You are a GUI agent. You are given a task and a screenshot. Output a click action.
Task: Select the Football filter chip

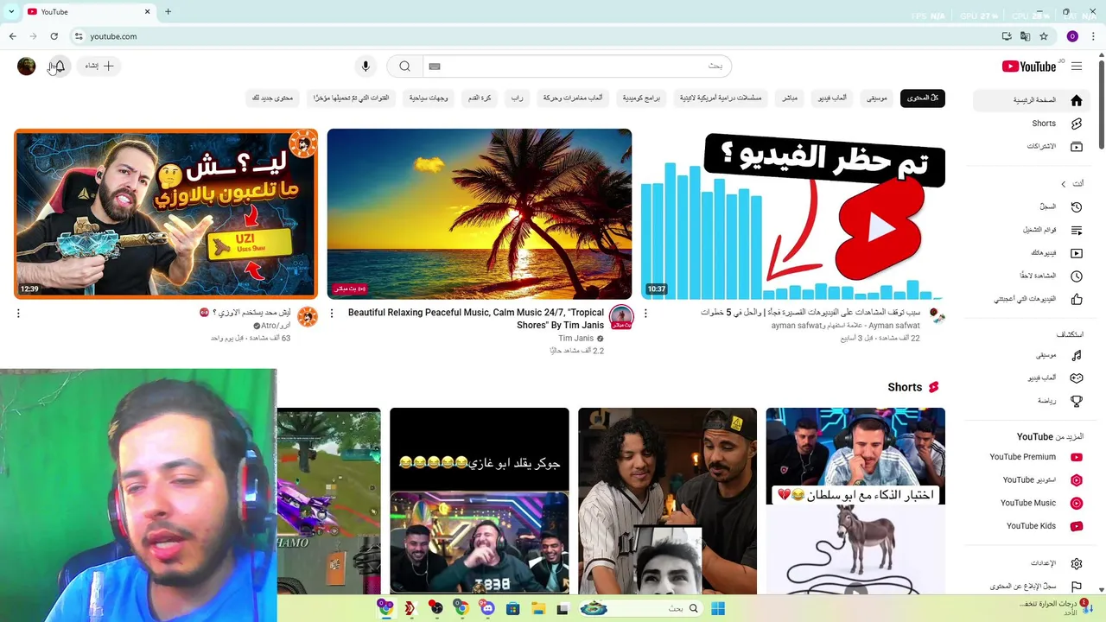480,98
